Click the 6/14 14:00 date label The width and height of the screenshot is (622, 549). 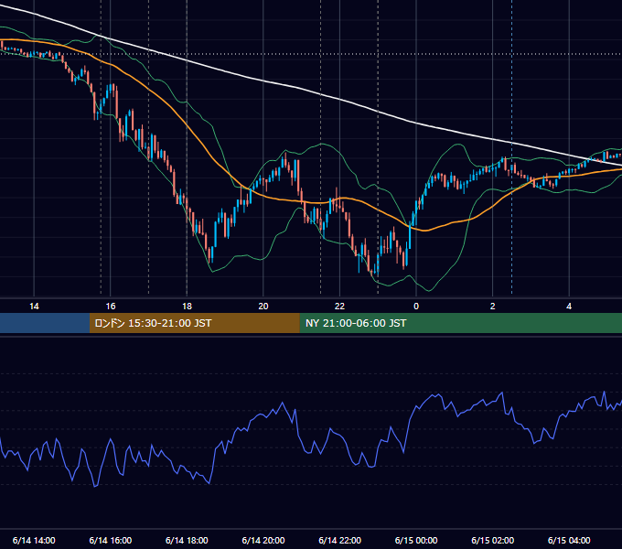click(x=34, y=540)
